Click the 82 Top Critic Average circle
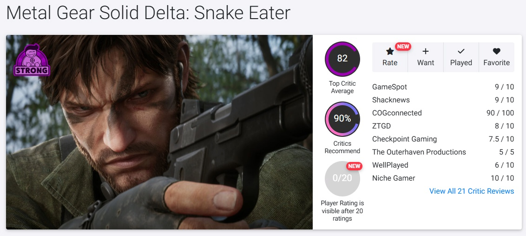 (x=342, y=59)
